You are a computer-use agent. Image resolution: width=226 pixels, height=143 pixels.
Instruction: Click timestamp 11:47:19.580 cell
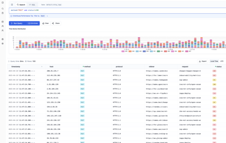tap(21, 120)
